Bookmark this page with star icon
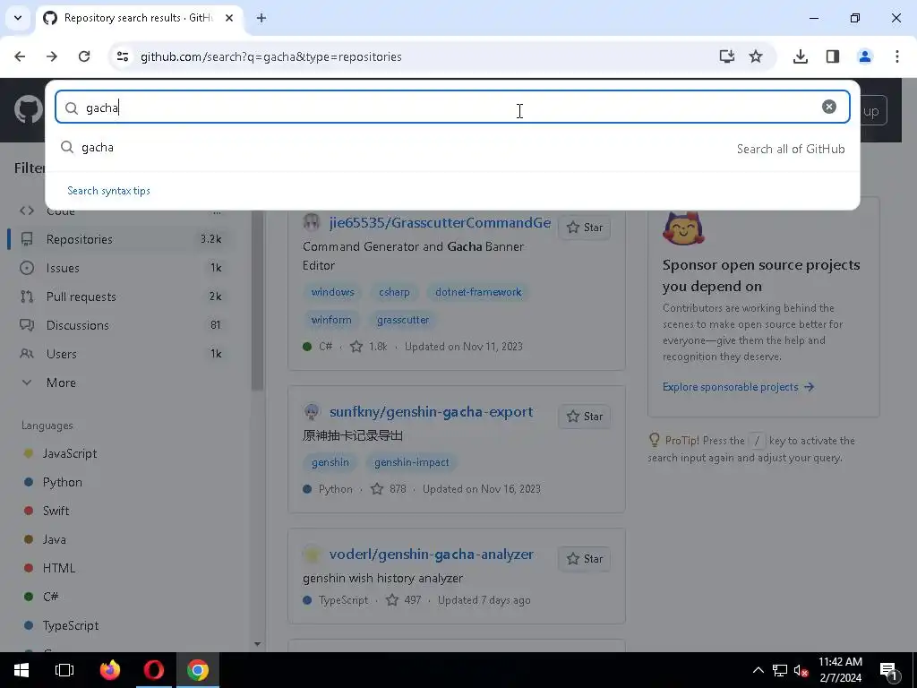917x688 pixels. click(756, 56)
